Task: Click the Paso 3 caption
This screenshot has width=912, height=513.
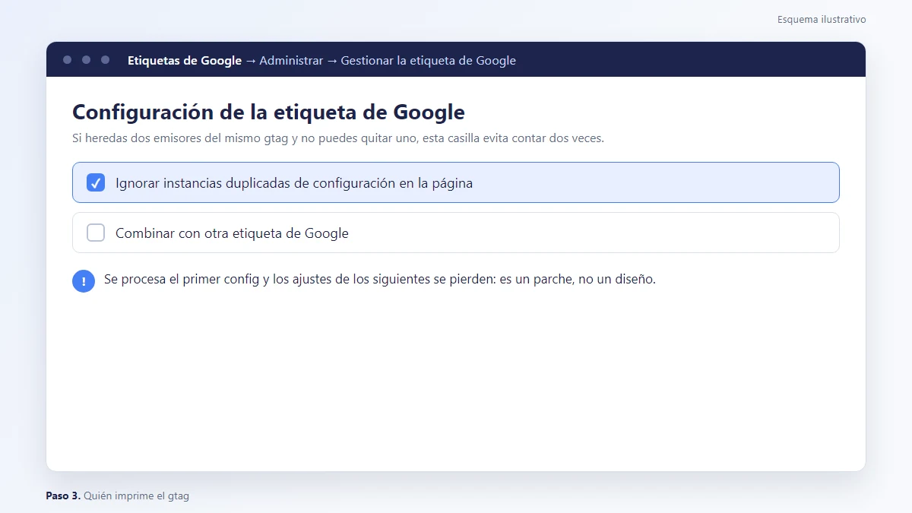Action: click(x=117, y=496)
